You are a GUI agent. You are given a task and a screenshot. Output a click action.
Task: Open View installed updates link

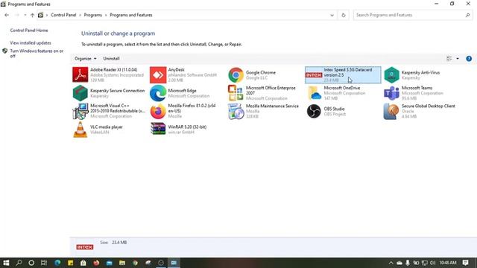31,43
